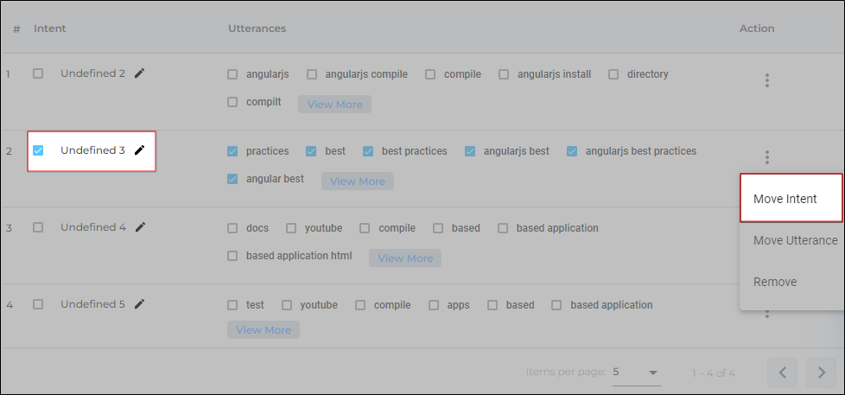Check the Undefined 2 intent checkbox

coord(38,73)
